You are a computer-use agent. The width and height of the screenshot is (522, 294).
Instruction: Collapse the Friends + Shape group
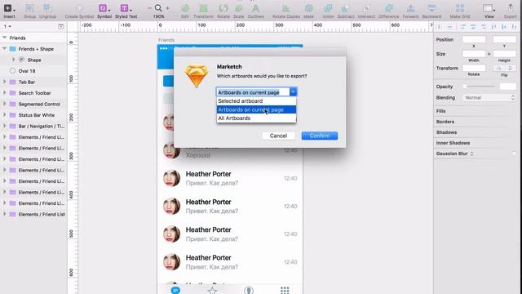coord(4,49)
